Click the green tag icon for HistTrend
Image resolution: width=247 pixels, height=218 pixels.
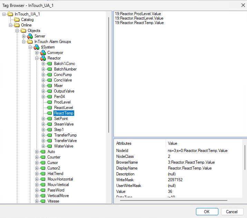(43, 174)
